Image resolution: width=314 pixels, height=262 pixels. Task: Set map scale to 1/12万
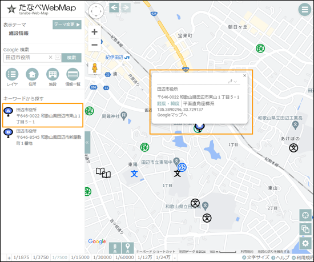(x=145, y=257)
